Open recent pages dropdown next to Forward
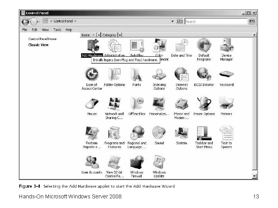278x208 pixels. (39, 22)
